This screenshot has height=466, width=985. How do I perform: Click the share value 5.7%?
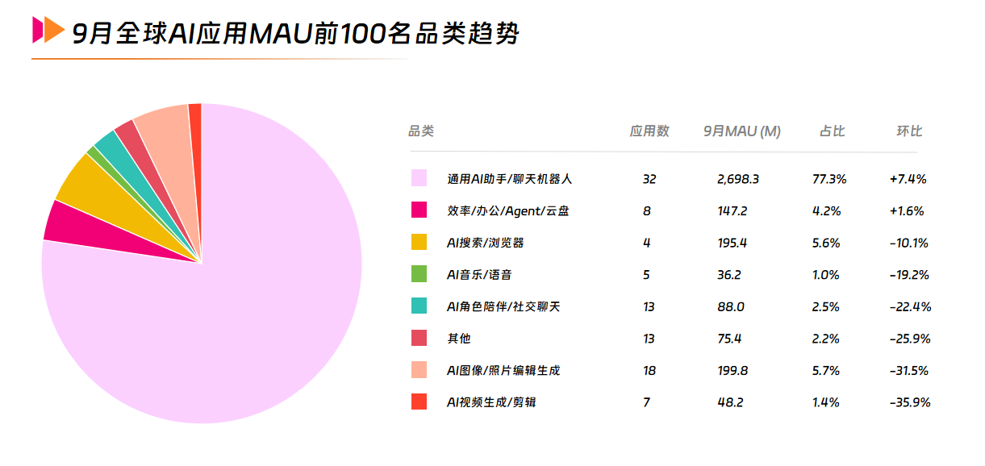[825, 370]
